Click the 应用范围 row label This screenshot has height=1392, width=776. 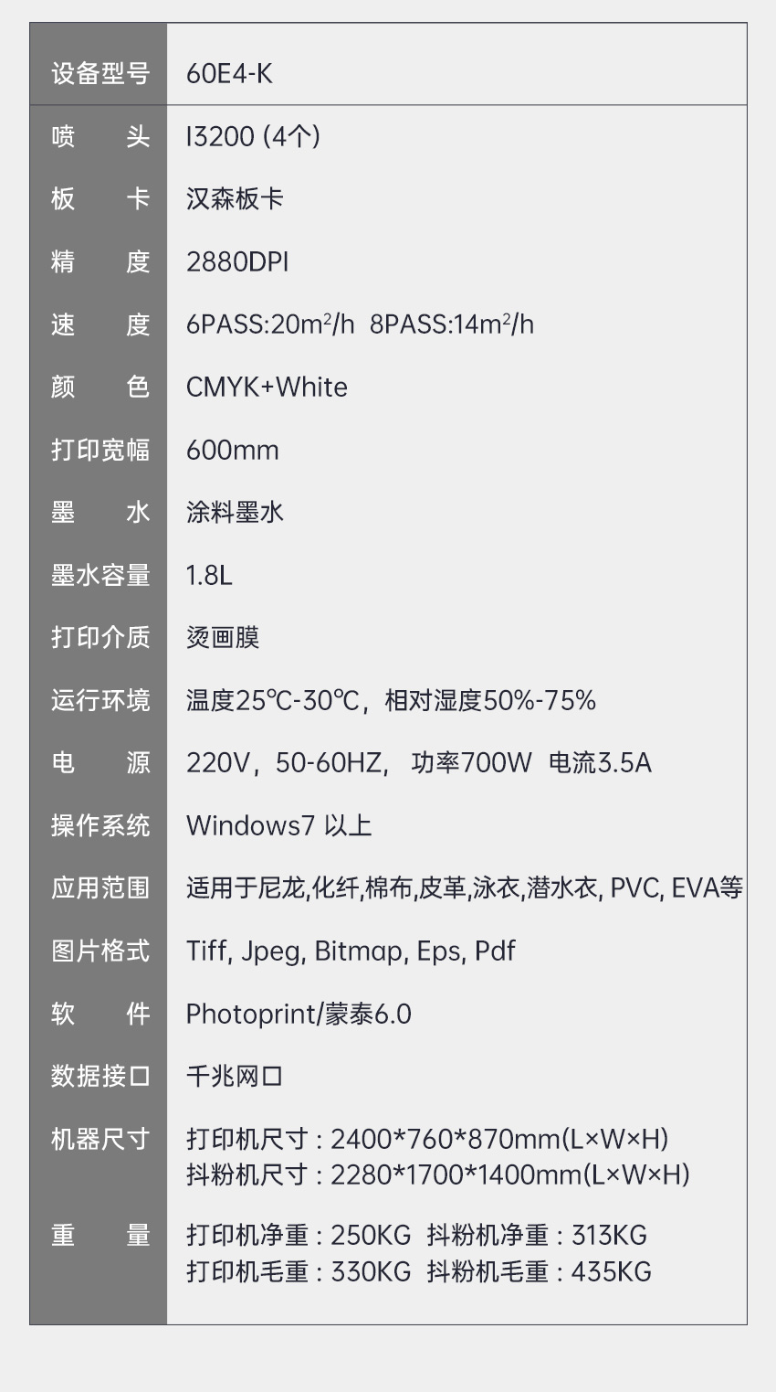click(100, 888)
